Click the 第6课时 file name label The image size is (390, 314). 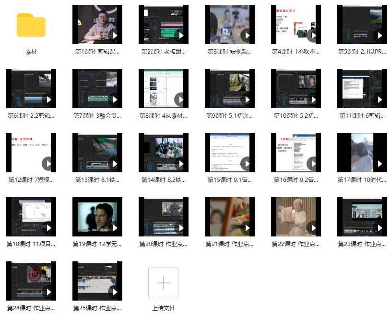click(31, 116)
